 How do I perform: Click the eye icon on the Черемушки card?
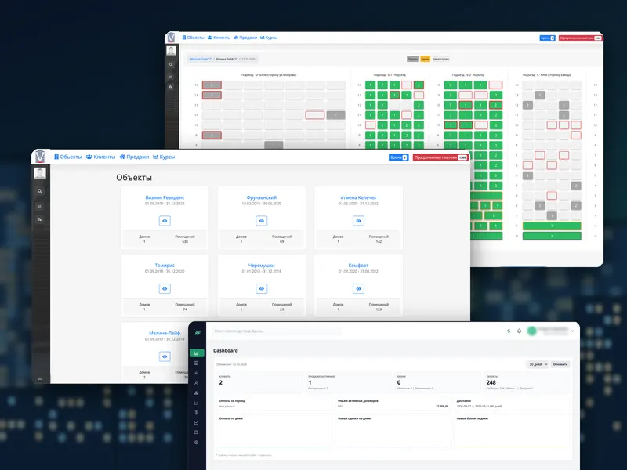tap(262, 288)
